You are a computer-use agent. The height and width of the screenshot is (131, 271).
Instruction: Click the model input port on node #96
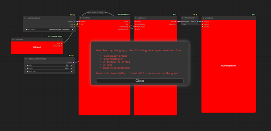coord(80,22)
